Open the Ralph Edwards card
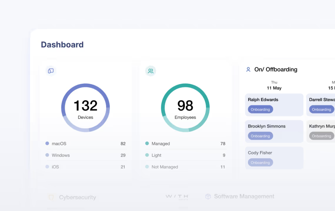335x211 pixels. click(x=274, y=100)
